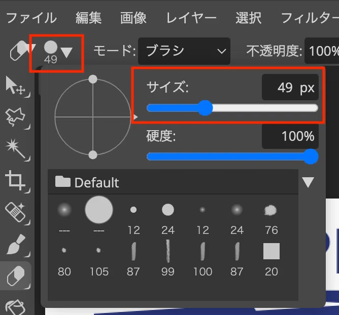Open the 編集 menu
339x315 pixels.
[x=89, y=18]
